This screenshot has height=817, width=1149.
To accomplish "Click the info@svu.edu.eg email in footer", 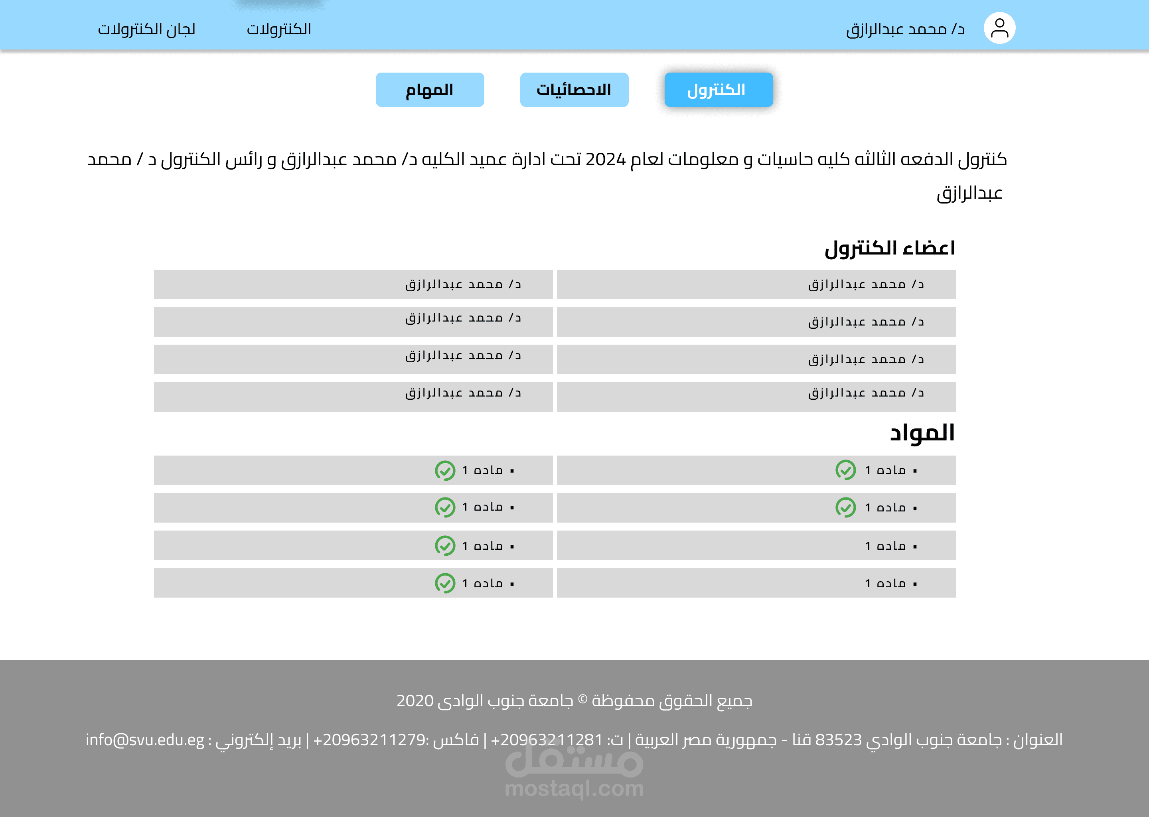I will [145, 740].
